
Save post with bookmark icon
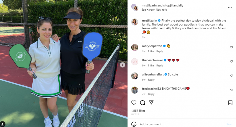230,103
